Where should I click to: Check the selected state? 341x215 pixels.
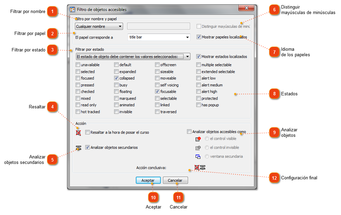click(x=78, y=71)
